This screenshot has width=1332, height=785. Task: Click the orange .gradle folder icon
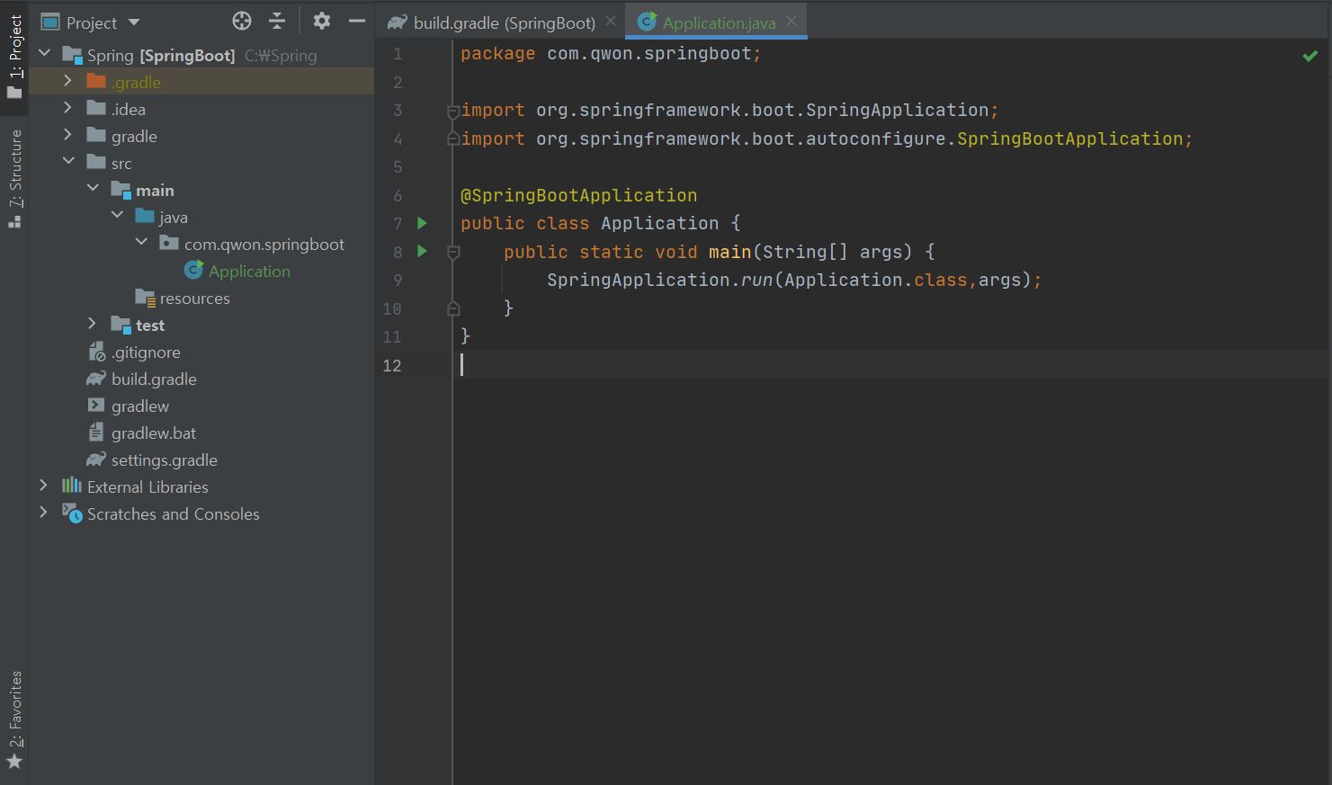point(96,81)
